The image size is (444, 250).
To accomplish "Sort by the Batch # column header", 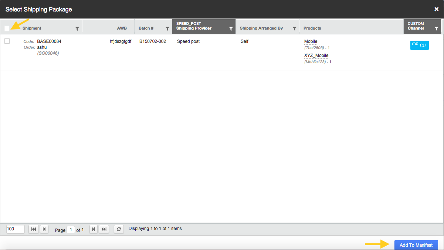I will (x=146, y=28).
